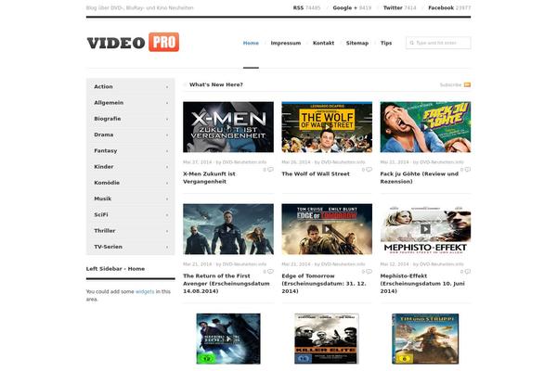
Task: Play the Edge of Tomorrow video
Action: [x=327, y=229]
